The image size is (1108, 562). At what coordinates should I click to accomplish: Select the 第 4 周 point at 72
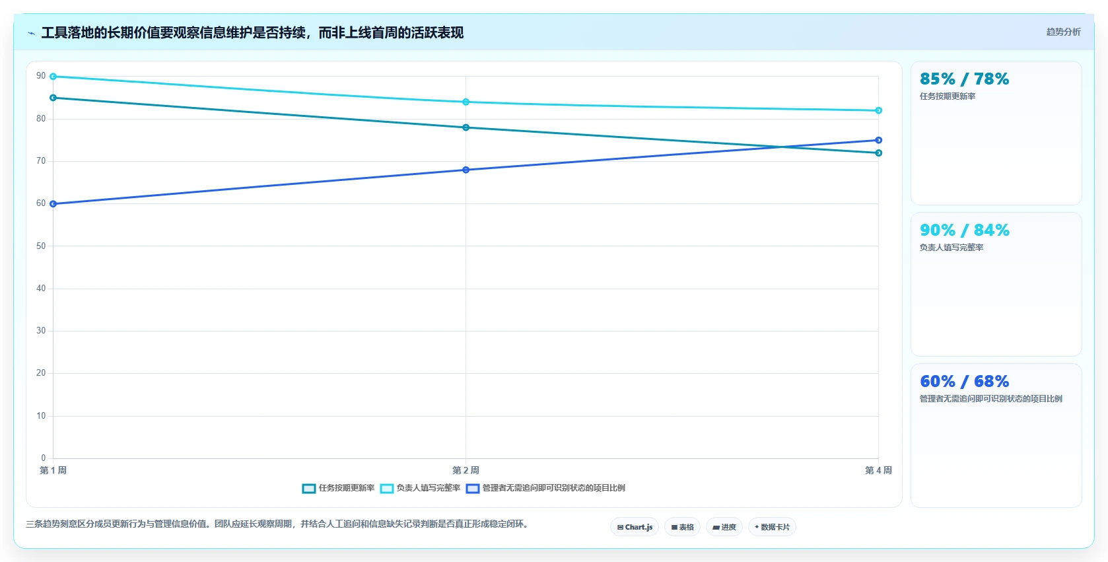coord(879,153)
